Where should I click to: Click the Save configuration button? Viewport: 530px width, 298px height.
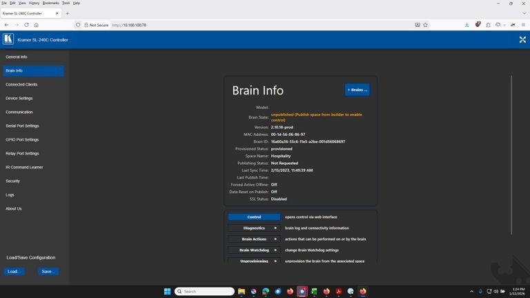[48, 271]
